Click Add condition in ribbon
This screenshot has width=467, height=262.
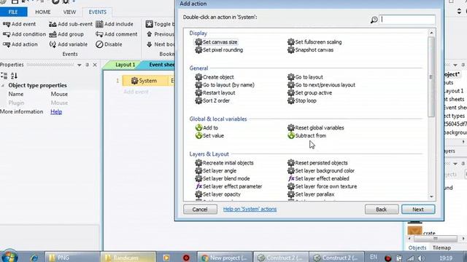24,34
